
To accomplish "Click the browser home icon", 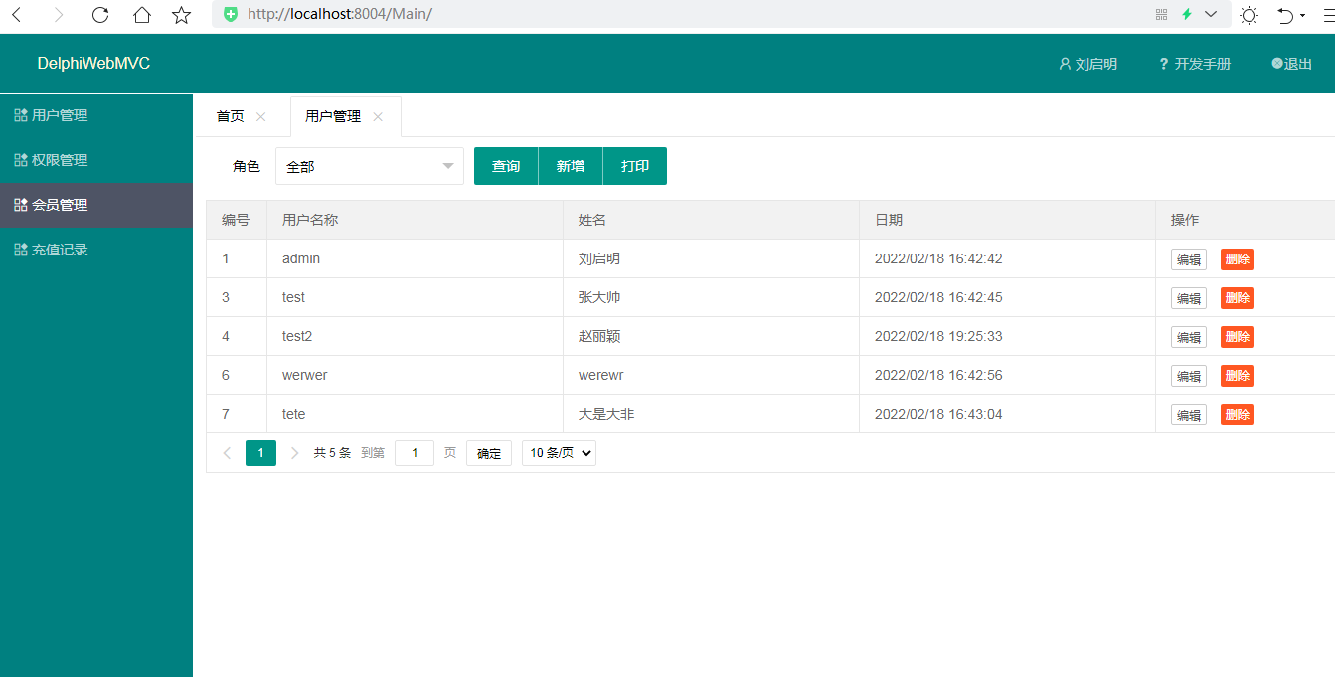I will tap(141, 15).
